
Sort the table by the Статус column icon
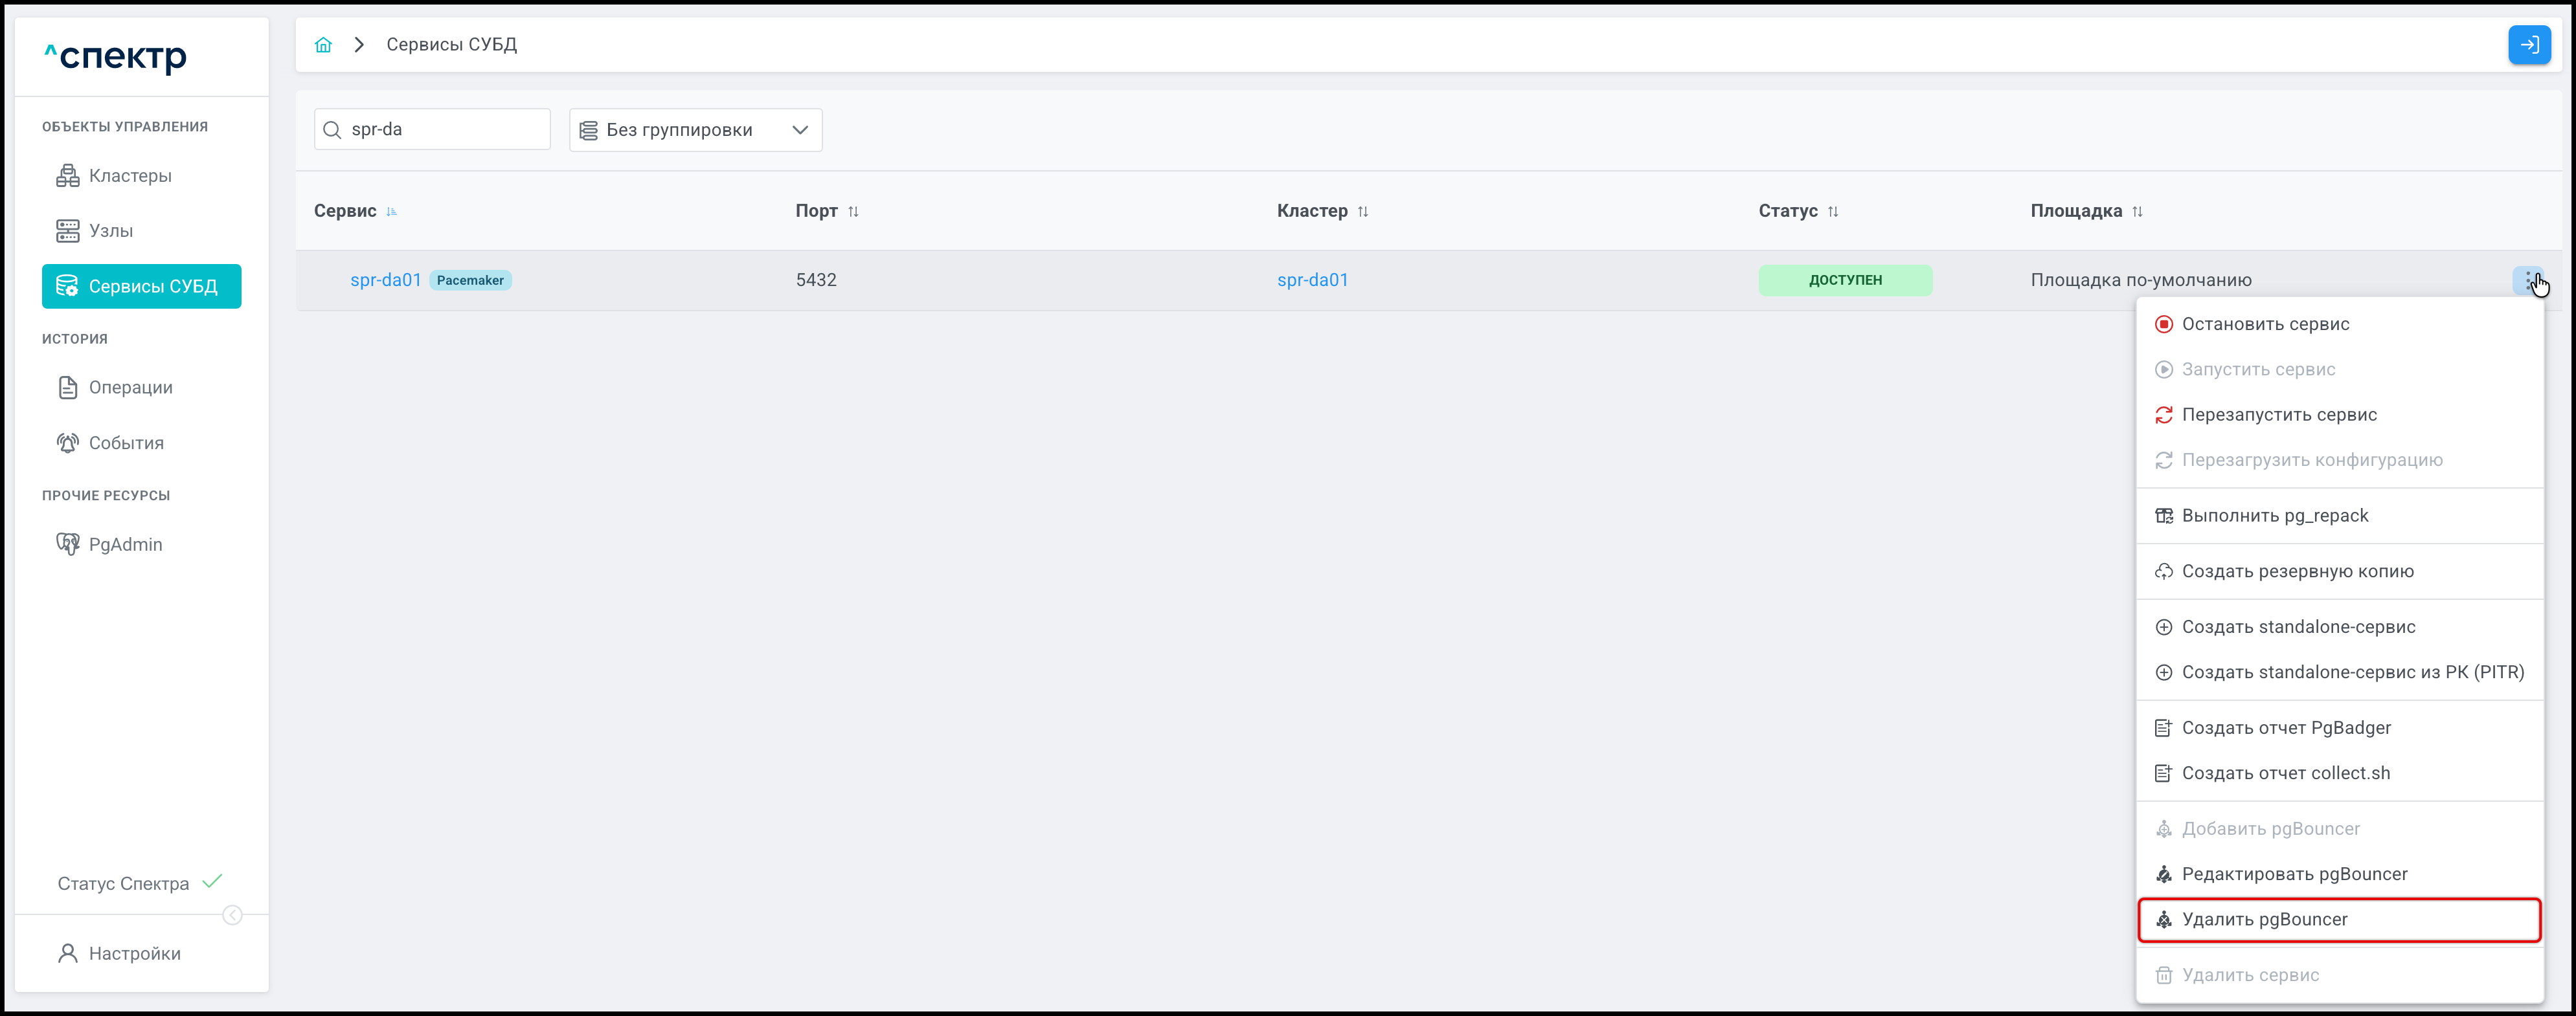pos(1833,212)
